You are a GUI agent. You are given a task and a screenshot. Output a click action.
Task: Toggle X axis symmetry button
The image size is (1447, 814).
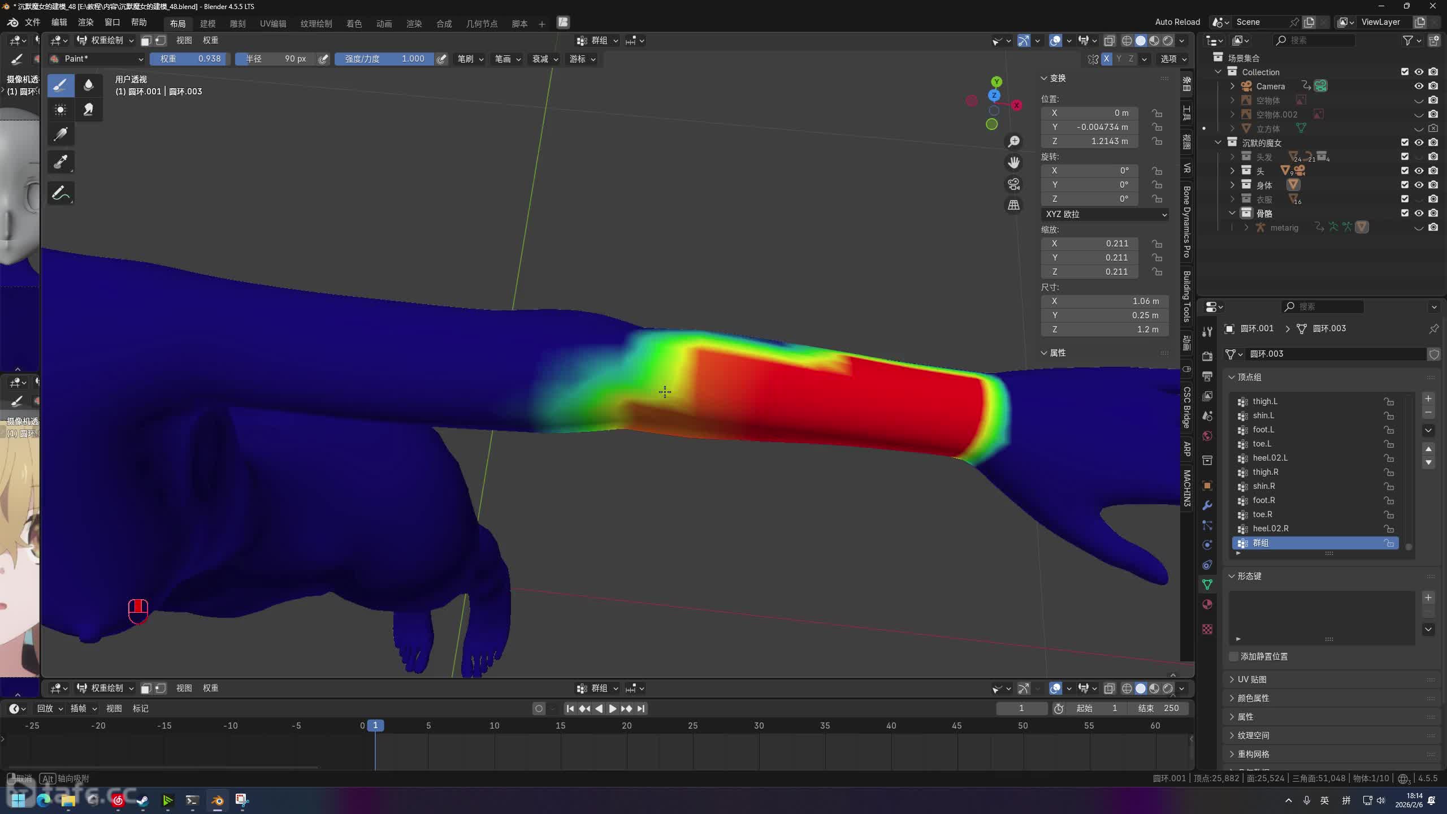point(1106,59)
